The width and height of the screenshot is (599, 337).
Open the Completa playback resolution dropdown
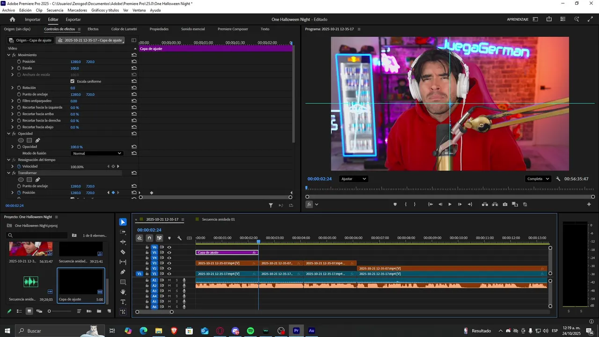pos(538,179)
